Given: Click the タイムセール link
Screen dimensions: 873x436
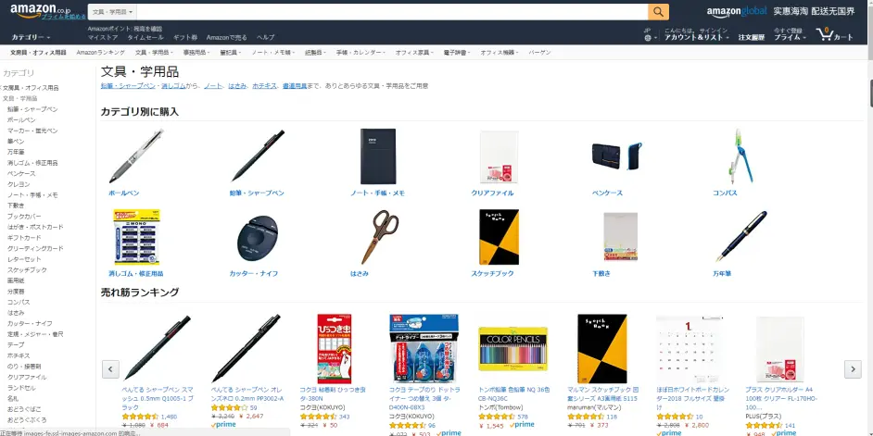Looking at the screenshot, I should click(x=145, y=37).
